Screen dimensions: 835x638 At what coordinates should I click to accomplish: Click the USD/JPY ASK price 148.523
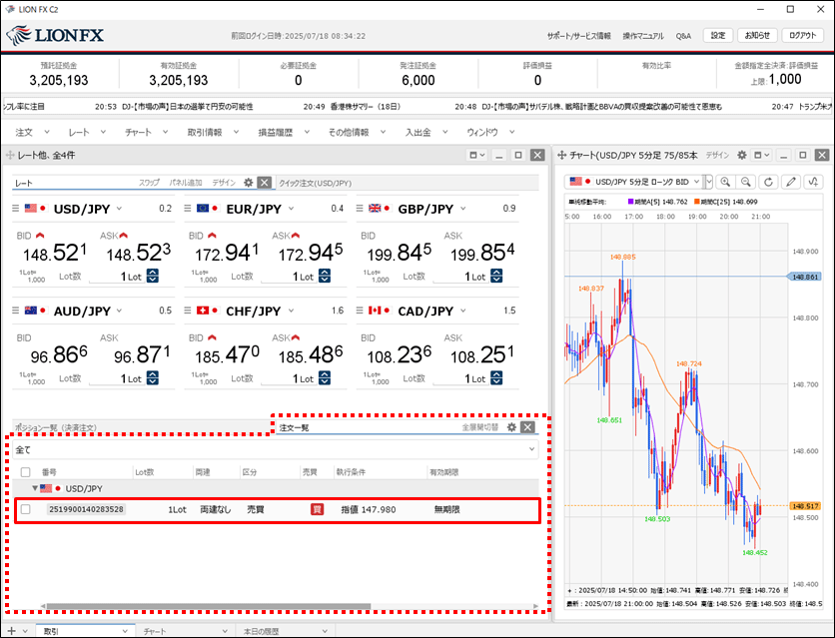(140, 253)
